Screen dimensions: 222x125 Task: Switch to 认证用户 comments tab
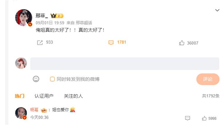coord(44,96)
